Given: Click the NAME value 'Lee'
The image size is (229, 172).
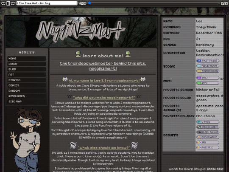Looking at the screenshot, I should pyautogui.click(x=199, y=21).
